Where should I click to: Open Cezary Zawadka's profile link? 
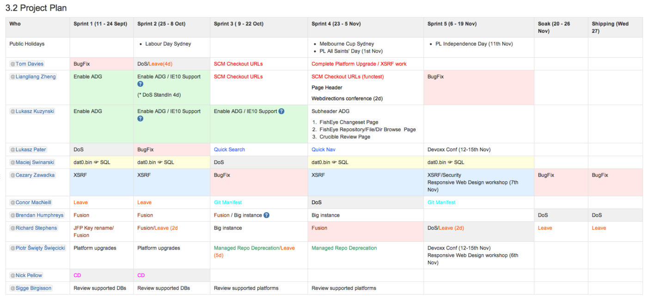click(x=33, y=175)
